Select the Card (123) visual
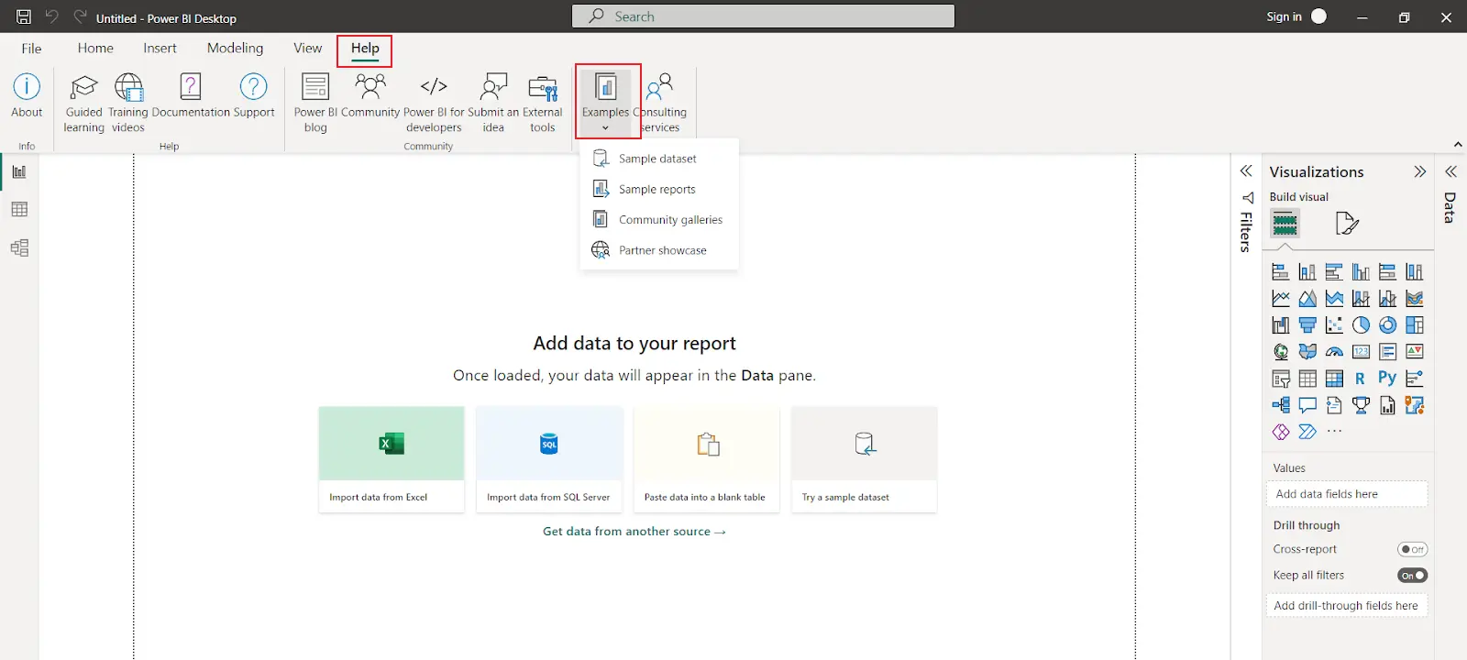Screen dimensions: 1467x660 click(x=1361, y=352)
